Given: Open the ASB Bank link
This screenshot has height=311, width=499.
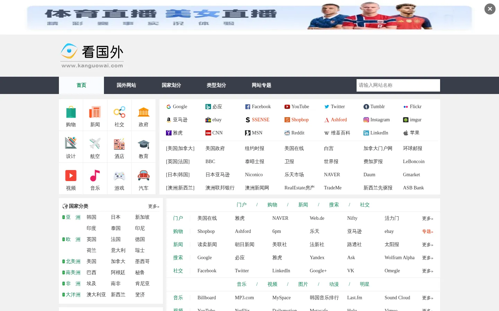Looking at the screenshot, I should (x=413, y=188).
